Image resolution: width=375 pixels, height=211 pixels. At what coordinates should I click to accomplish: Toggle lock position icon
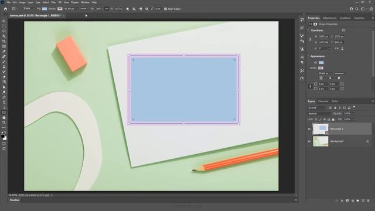click(325, 120)
